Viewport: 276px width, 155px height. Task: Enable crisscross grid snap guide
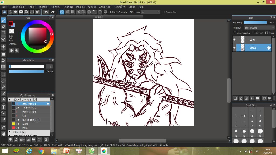(x=73, y=12)
